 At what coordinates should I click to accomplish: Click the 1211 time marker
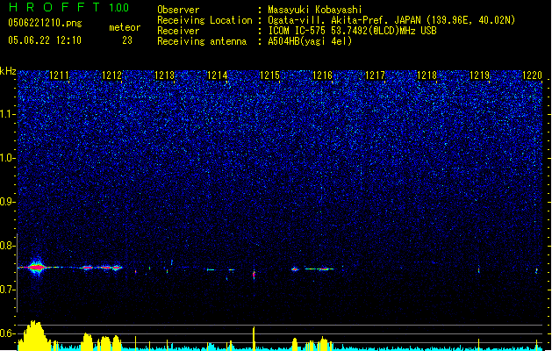(59, 75)
